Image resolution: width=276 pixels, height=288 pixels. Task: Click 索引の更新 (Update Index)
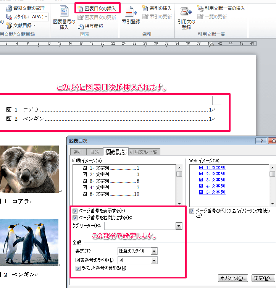click(x=157, y=17)
